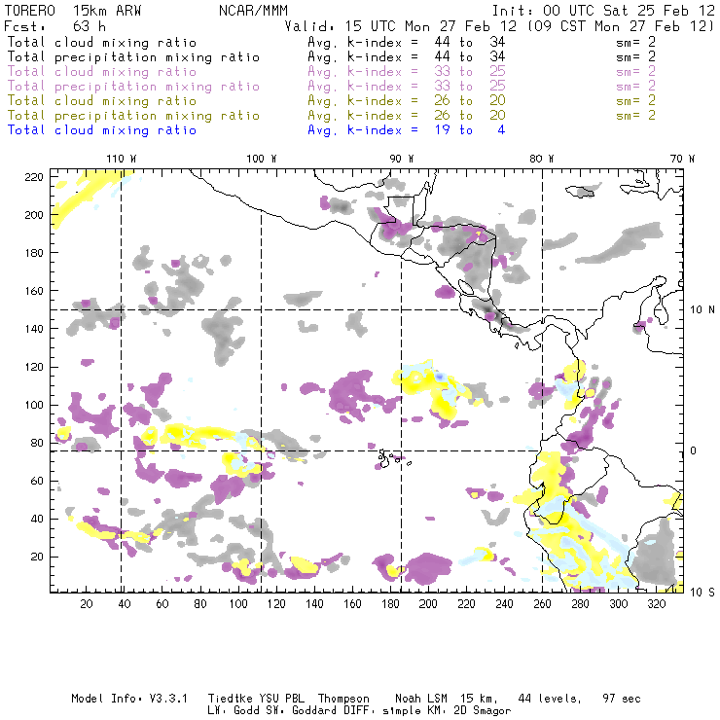
Task: Click the "Model Info: V3.3.1" footer text
Action: tap(129, 699)
